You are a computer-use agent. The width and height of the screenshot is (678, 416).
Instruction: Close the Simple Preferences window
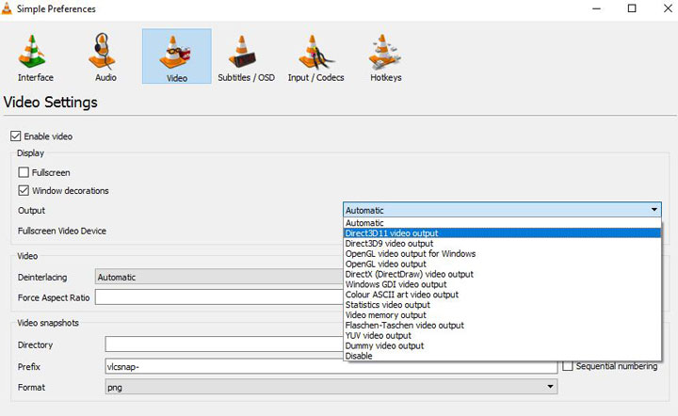coord(668,8)
